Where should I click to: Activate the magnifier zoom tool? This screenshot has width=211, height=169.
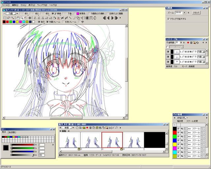22,18
